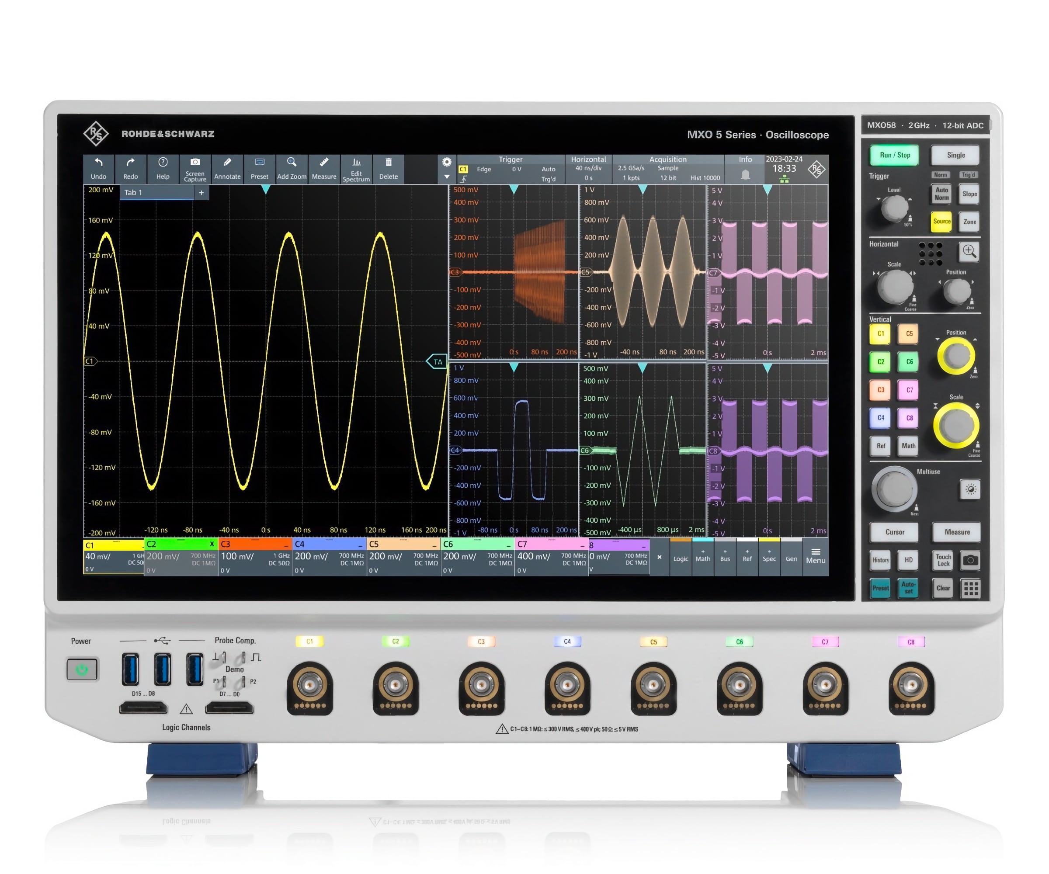1049x874 pixels.
Task: Push the Vertical Position knob
Action: [955, 356]
